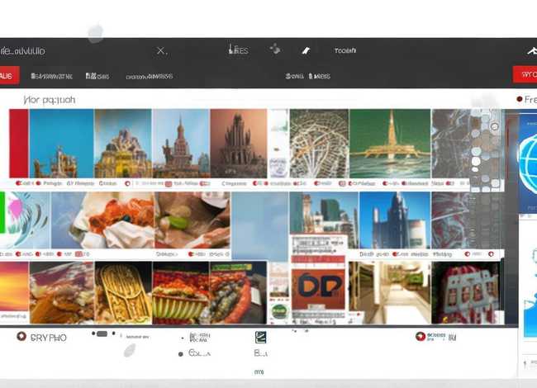Image resolution: width=537 pixels, height=388 pixels.
Task: Open the rightmost text item in the top bar
Action: (345, 51)
